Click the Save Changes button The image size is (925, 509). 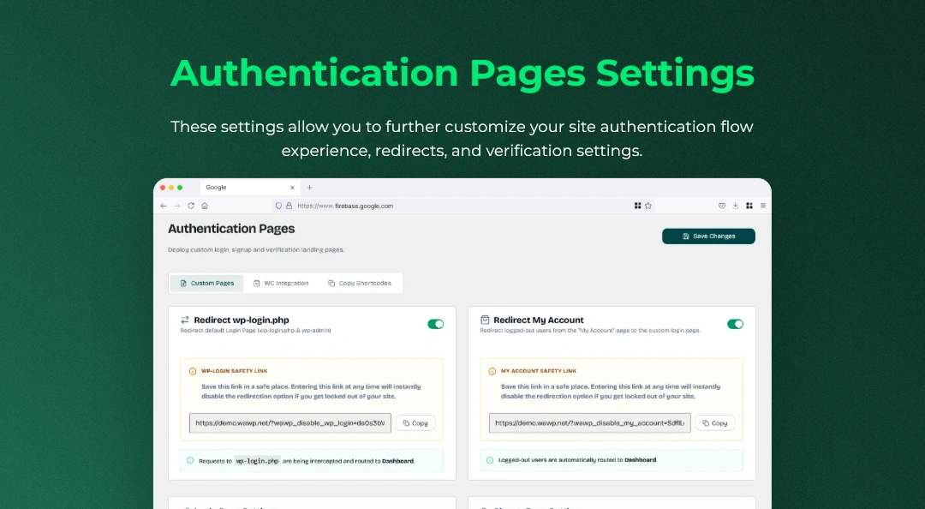coord(708,237)
